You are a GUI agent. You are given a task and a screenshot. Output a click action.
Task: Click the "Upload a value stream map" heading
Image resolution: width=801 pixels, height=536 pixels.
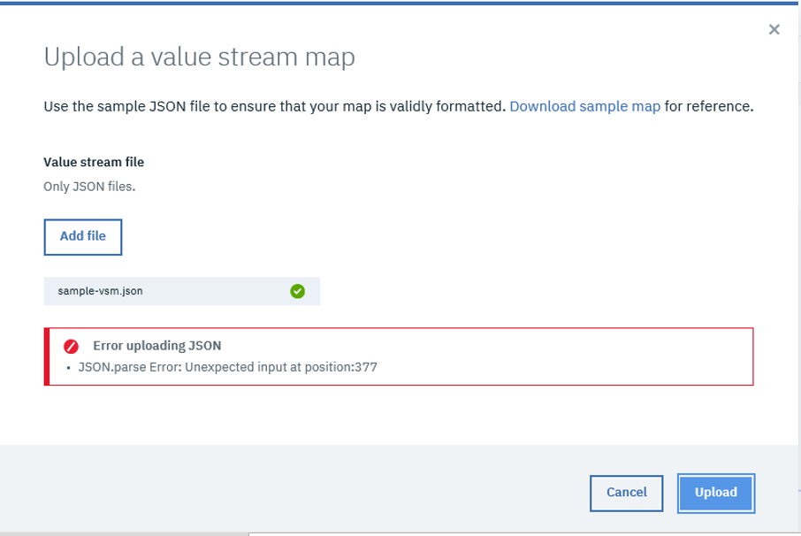(199, 58)
